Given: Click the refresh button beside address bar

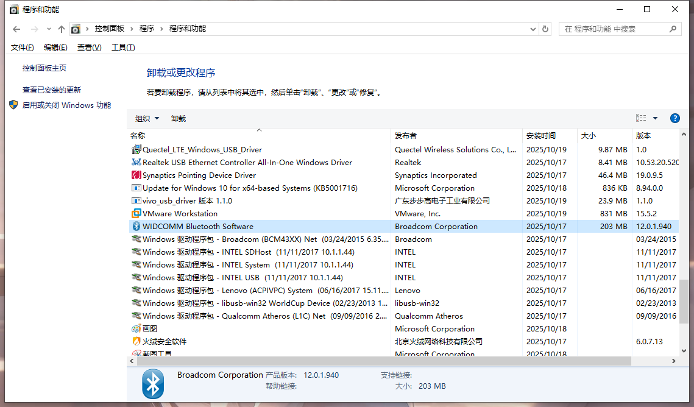Looking at the screenshot, I should (545, 29).
